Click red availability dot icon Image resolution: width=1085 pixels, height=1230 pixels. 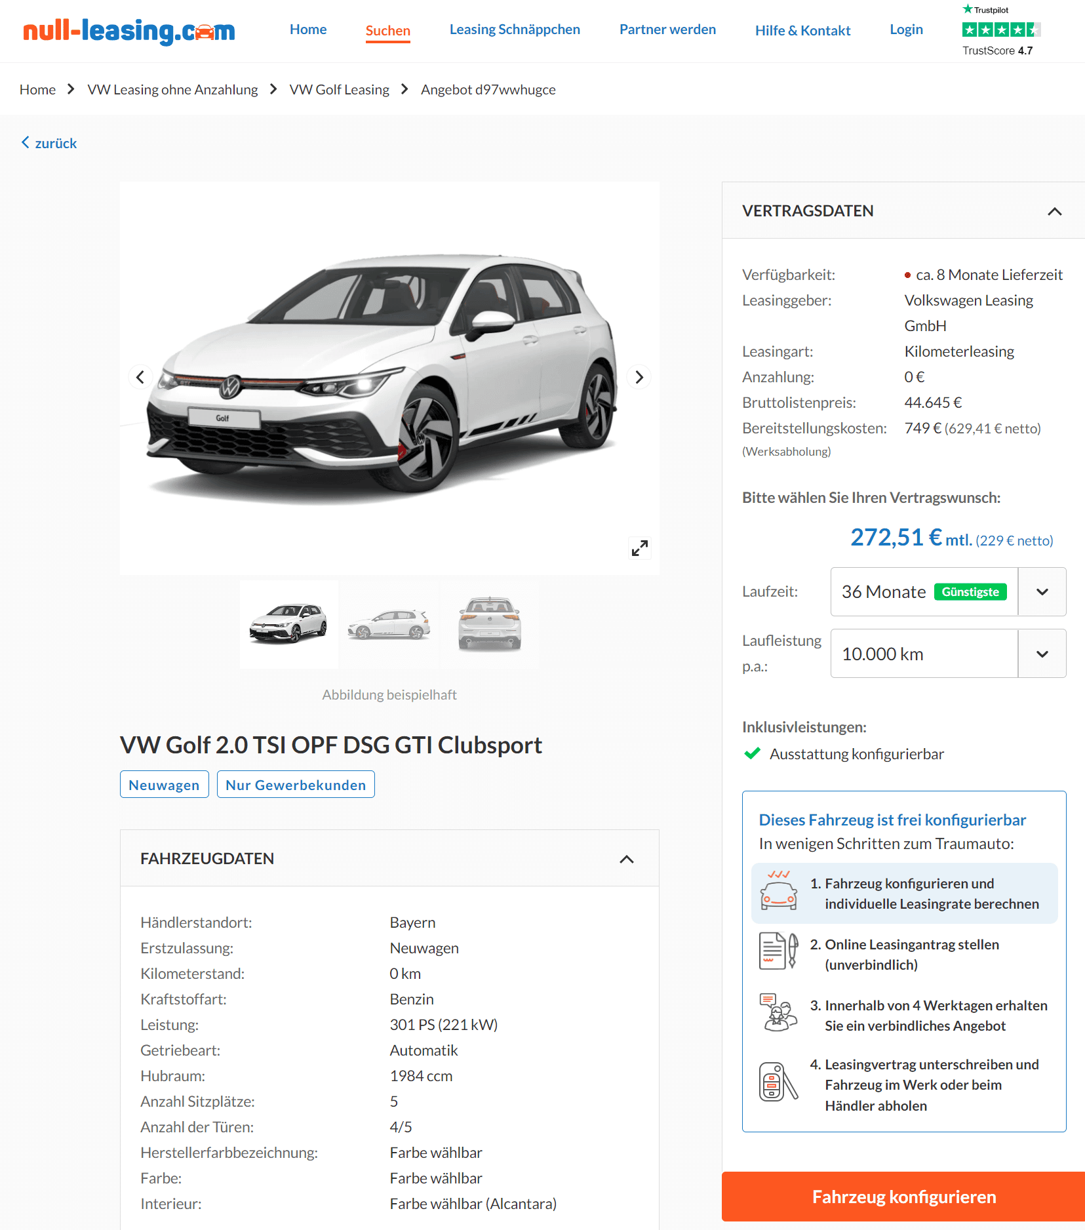907,275
